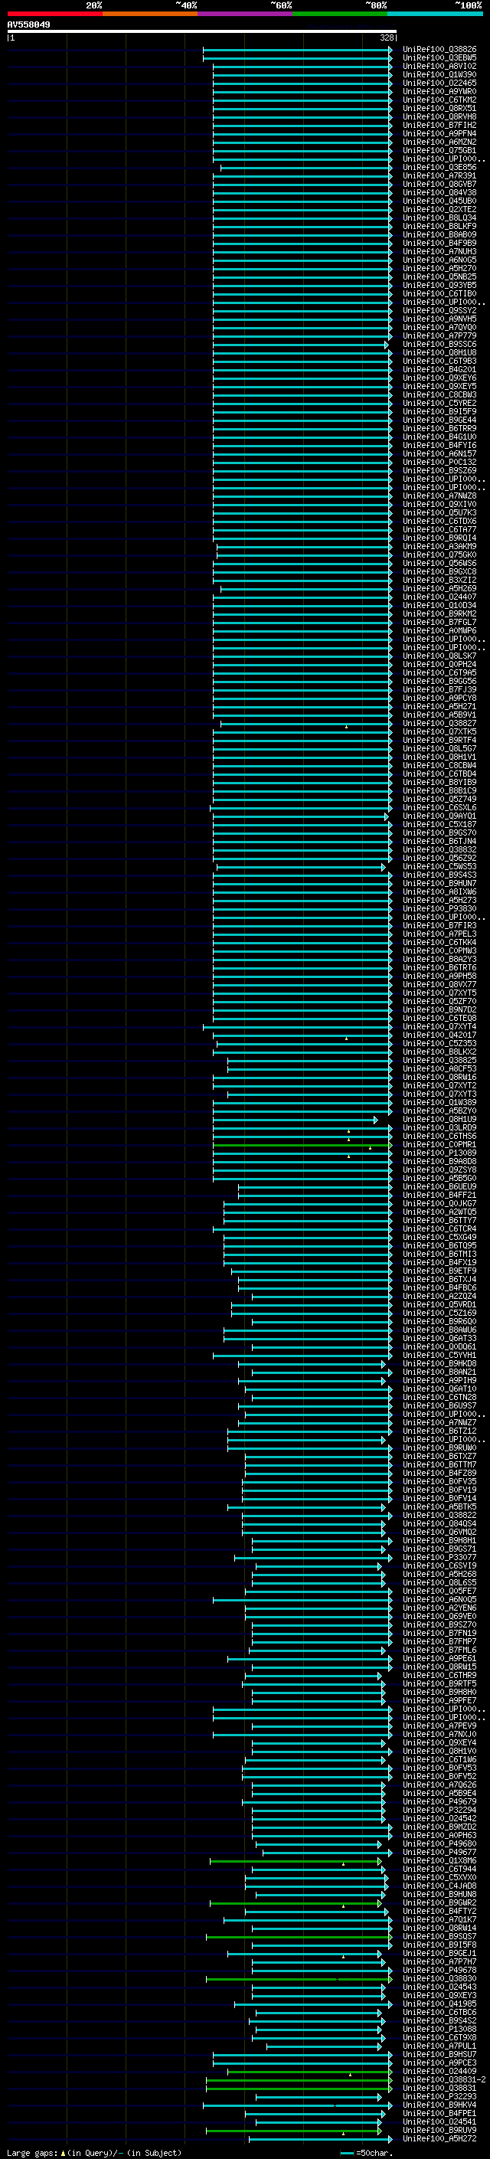Select the UniRef100_Q45UB0 hit label
Viewport: 490px width, 2159px height.
click(x=439, y=201)
